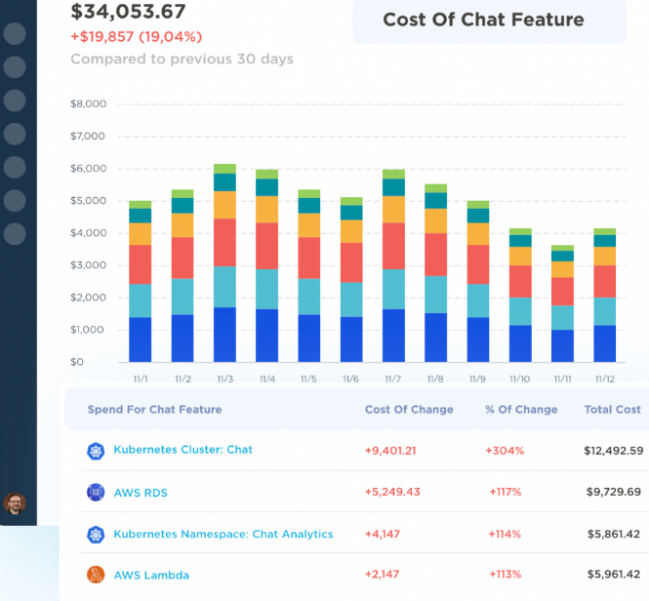Click red segment of the 11/7 bar
Image resolution: width=649 pixels, height=601 pixels.
[x=393, y=246]
